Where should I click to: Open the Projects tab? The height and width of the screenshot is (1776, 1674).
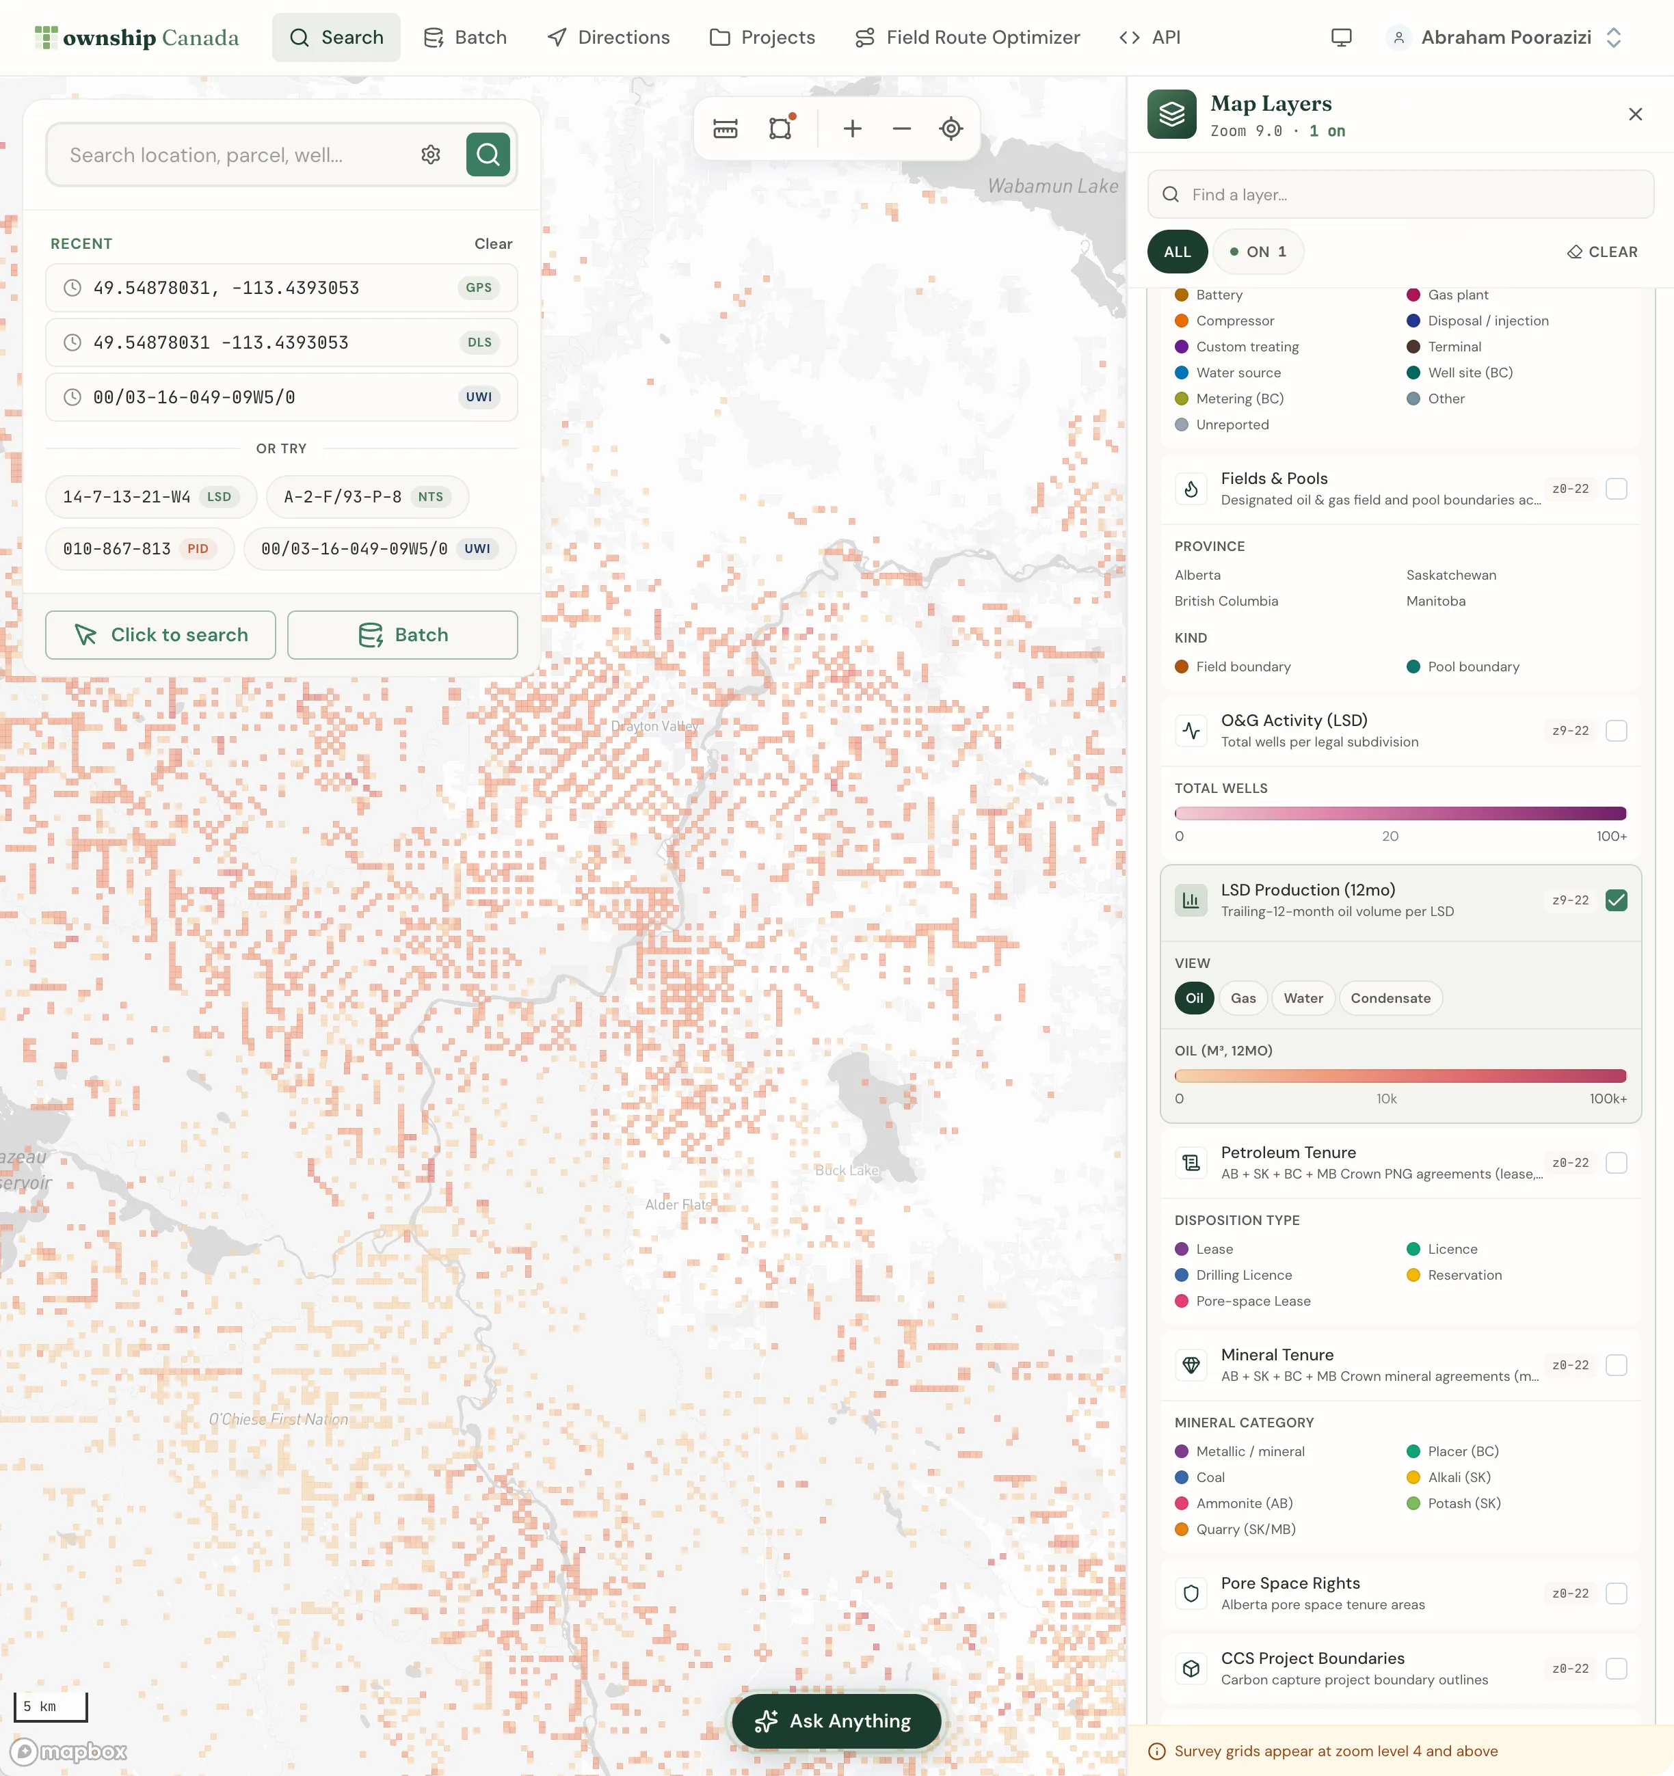(x=762, y=38)
